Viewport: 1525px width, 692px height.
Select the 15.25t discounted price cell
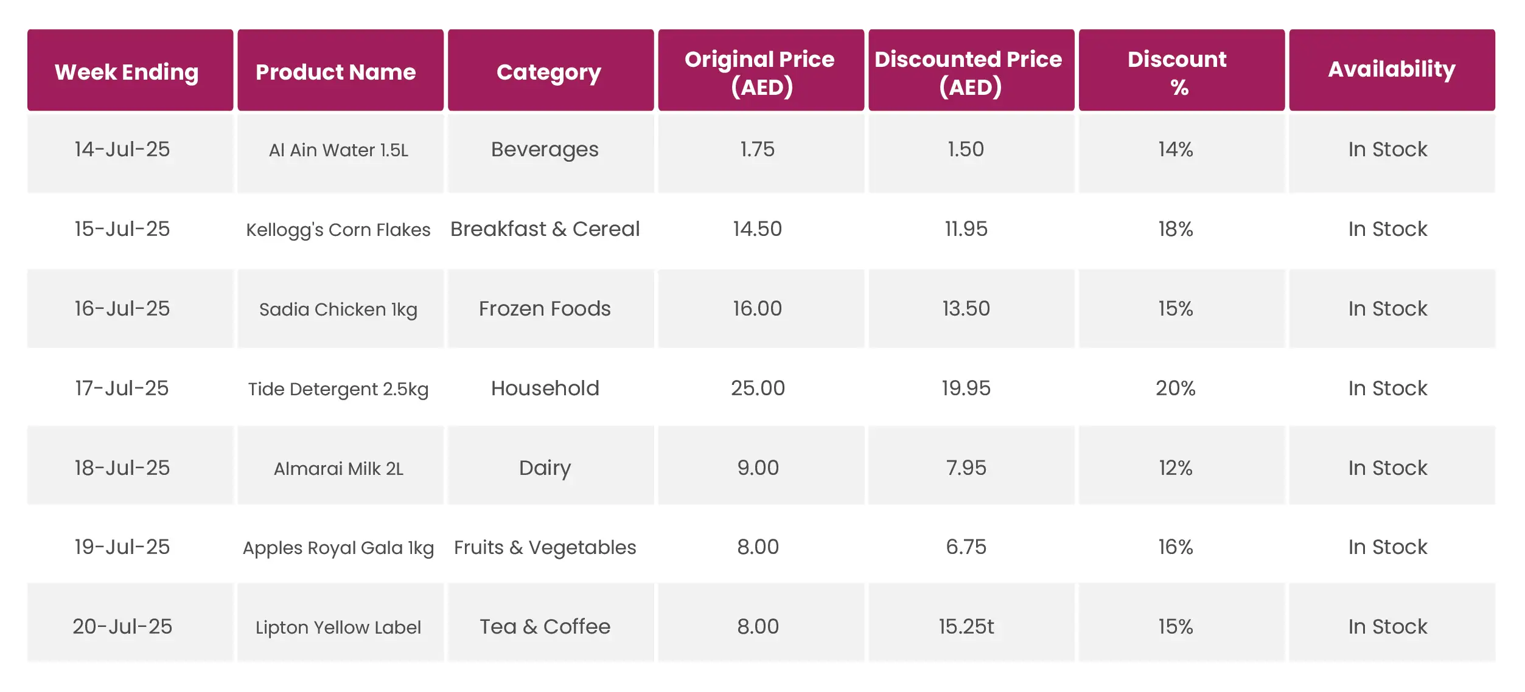pos(966,627)
